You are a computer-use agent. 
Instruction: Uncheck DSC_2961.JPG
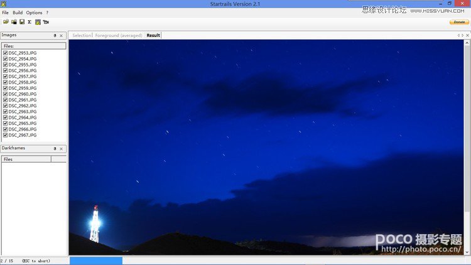[5, 100]
